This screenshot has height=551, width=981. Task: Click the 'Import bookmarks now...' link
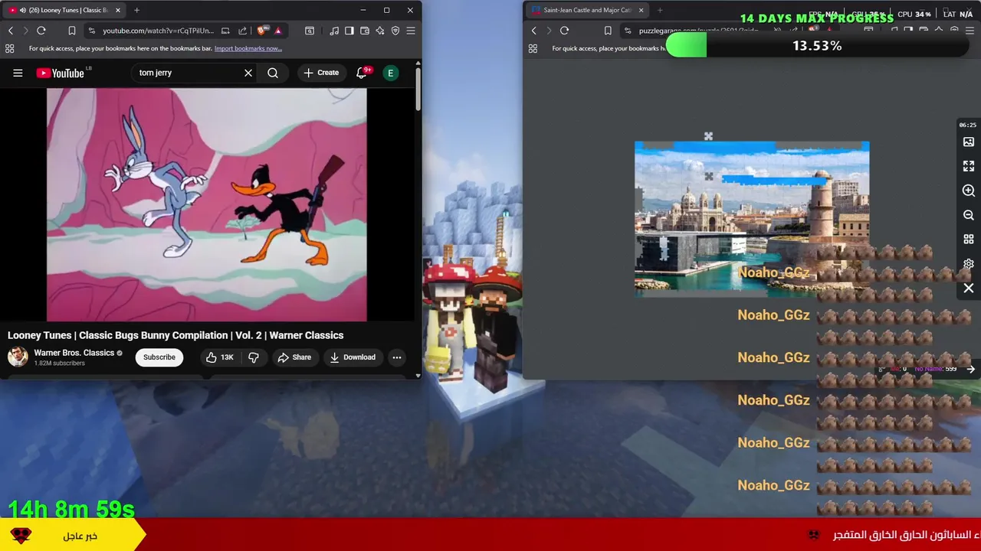tap(248, 48)
